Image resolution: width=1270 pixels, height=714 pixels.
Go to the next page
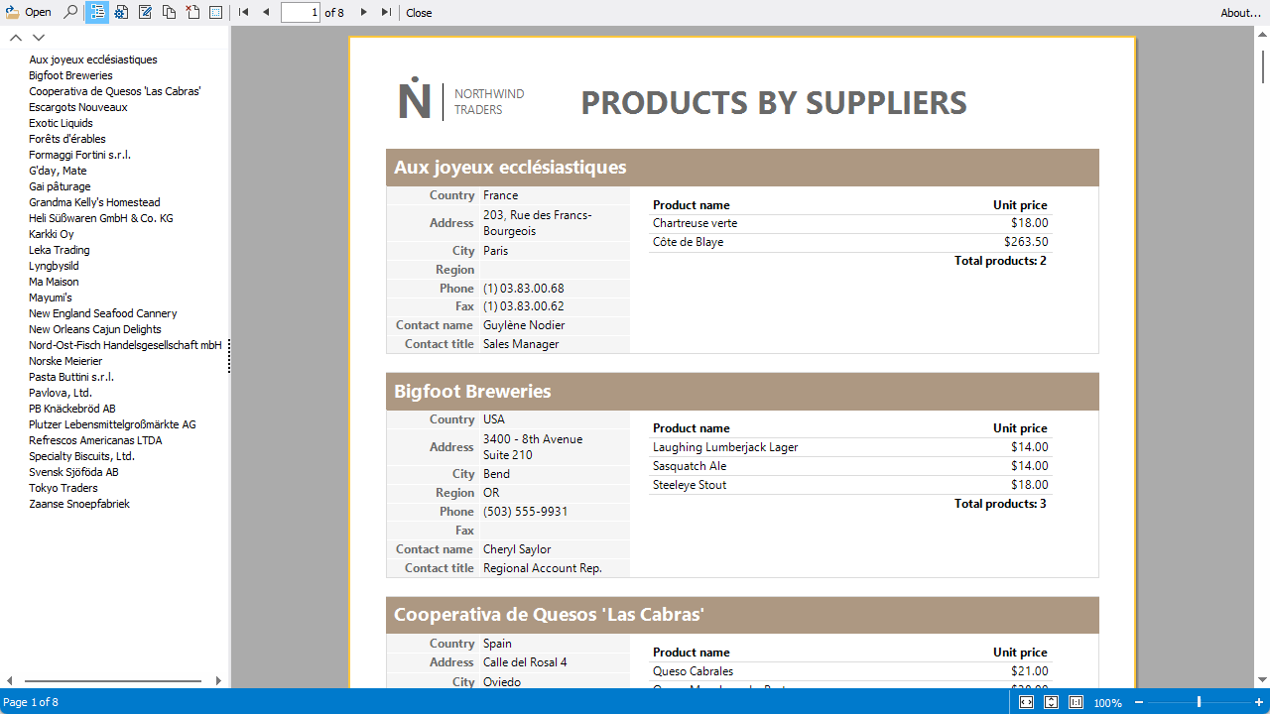click(363, 12)
